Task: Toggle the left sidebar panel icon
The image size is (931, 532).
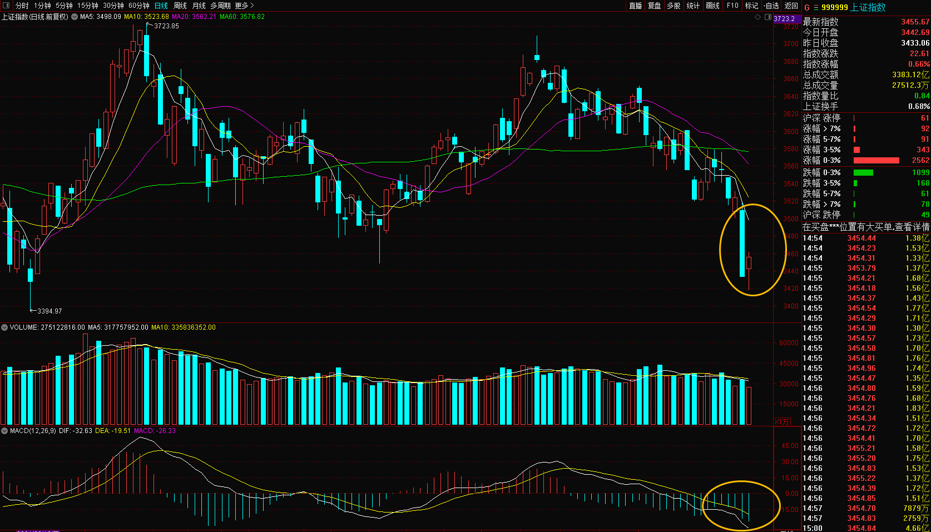Action: coord(7,6)
